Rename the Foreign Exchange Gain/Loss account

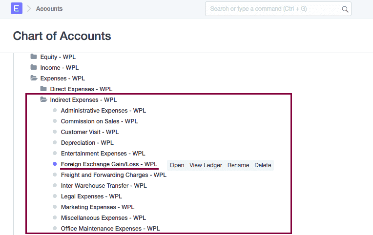tap(238, 165)
